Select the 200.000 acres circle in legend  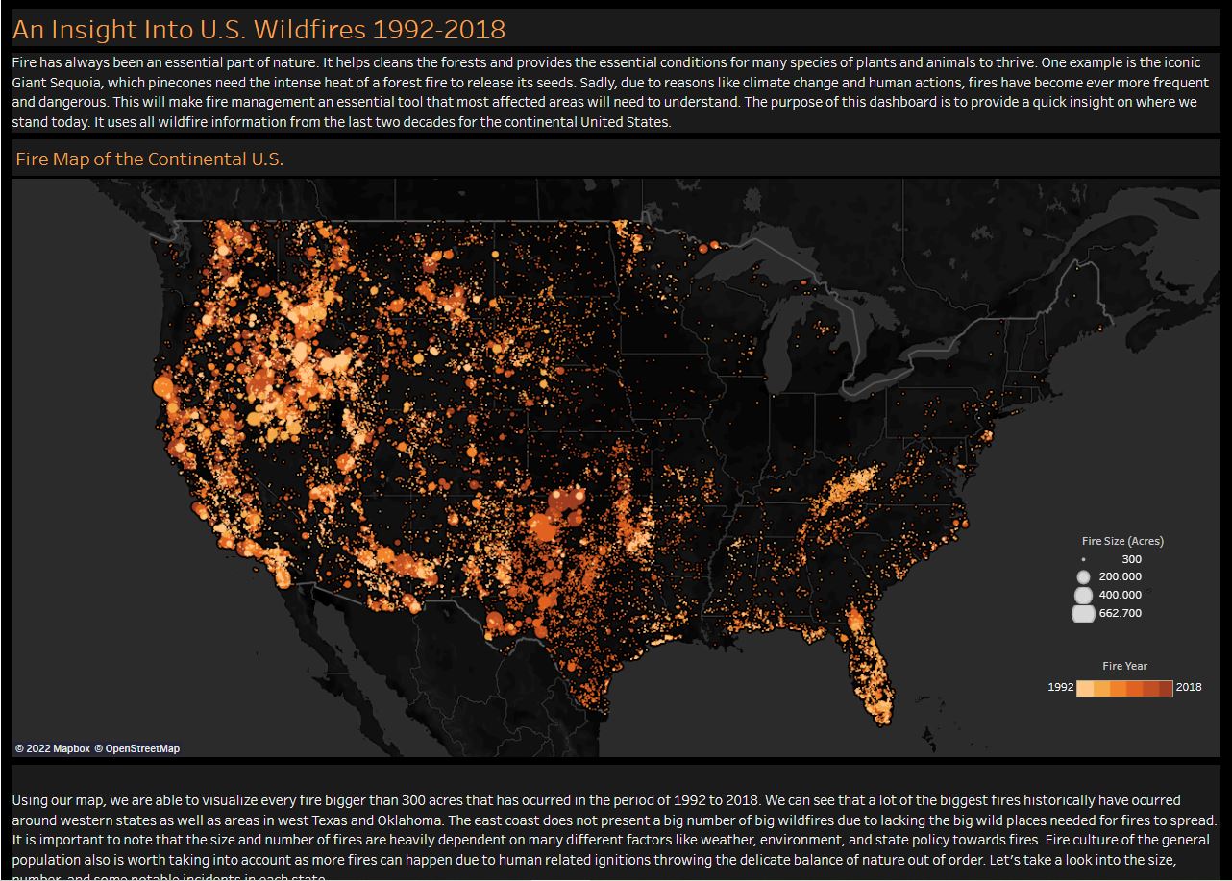[1083, 576]
